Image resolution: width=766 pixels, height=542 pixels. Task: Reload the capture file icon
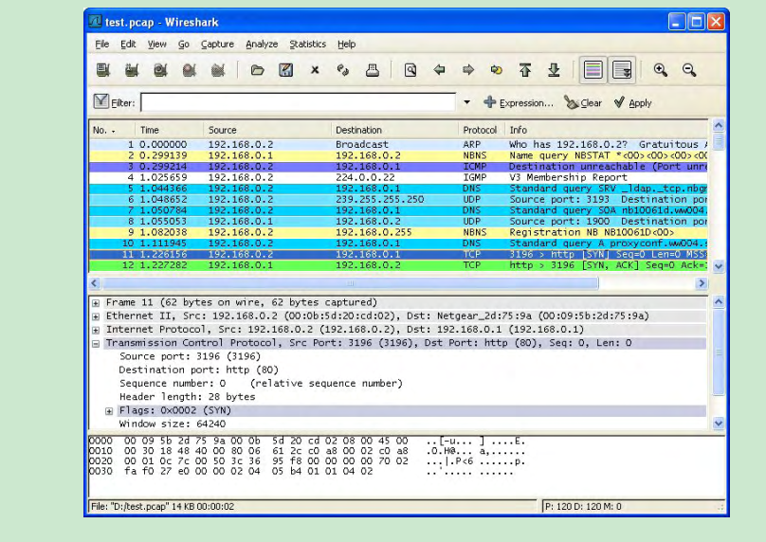coord(341,70)
